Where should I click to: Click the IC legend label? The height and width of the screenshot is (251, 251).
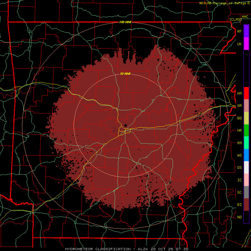coord(239,180)
